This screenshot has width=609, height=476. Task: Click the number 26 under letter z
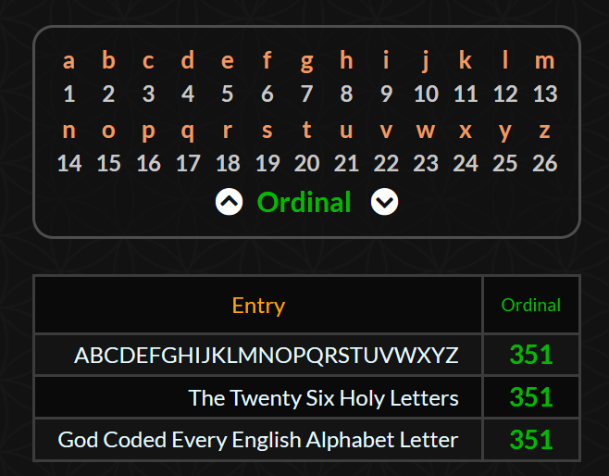click(x=545, y=163)
